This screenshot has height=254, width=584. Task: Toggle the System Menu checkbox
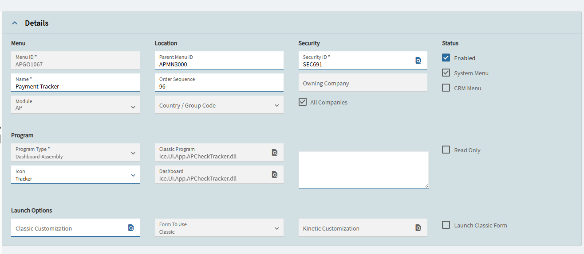[446, 73]
